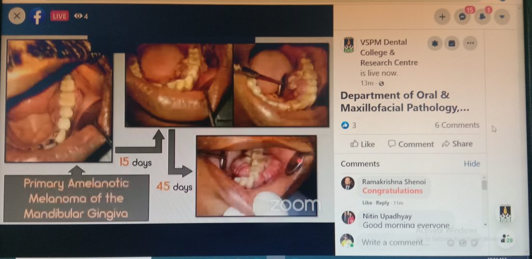
Task: View who reacted via count 3
Action: click(354, 125)
